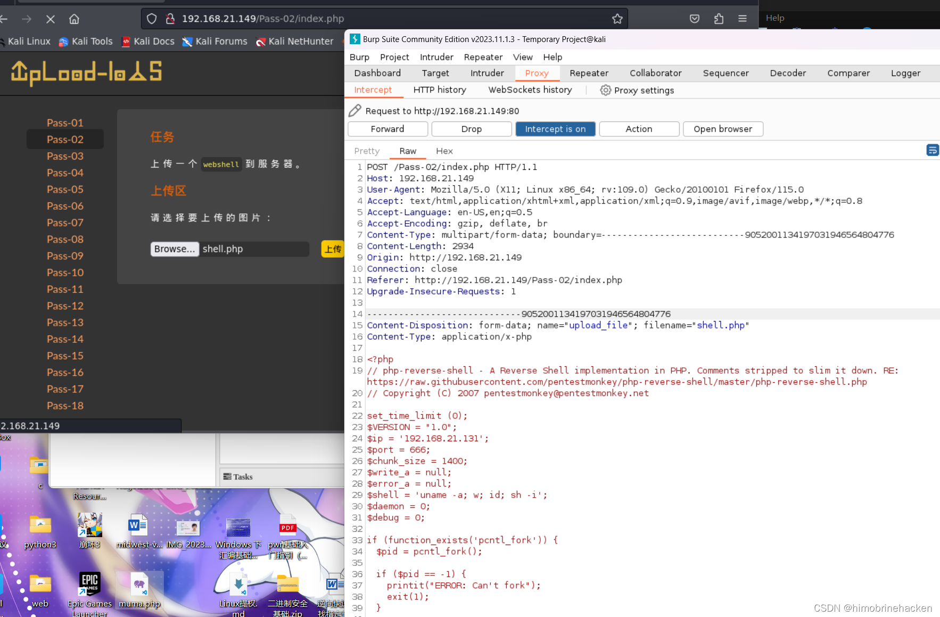This screenshot has width=940, height=617.
Task: Open the Firefox hamburger menu
Action: 743,18
